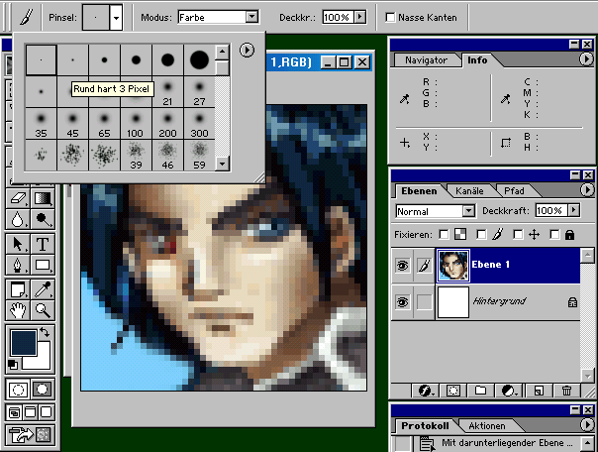Select the Rectangle shape tool

[43, 265]
